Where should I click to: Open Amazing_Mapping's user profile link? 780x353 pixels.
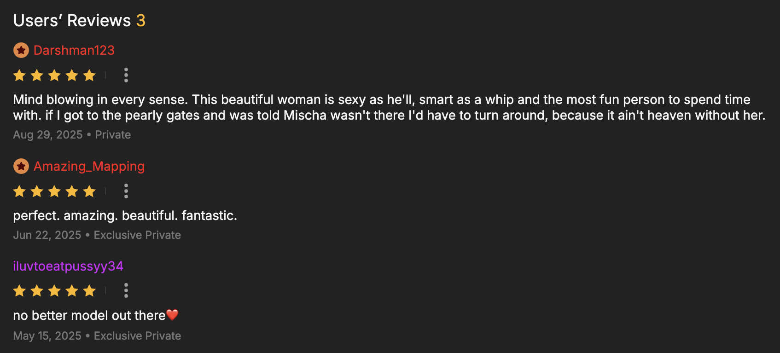tap(89, 166)
